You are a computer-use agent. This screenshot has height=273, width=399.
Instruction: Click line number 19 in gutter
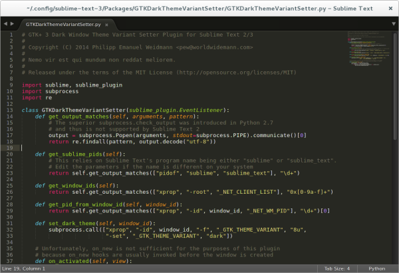10,148
